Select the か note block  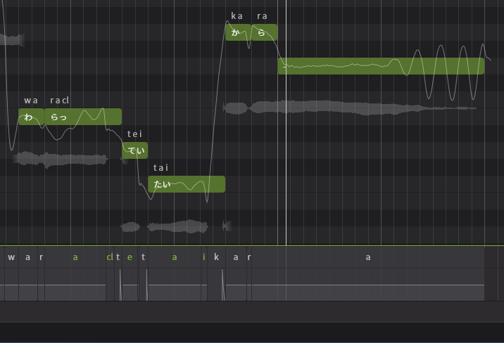click(238, 32)
